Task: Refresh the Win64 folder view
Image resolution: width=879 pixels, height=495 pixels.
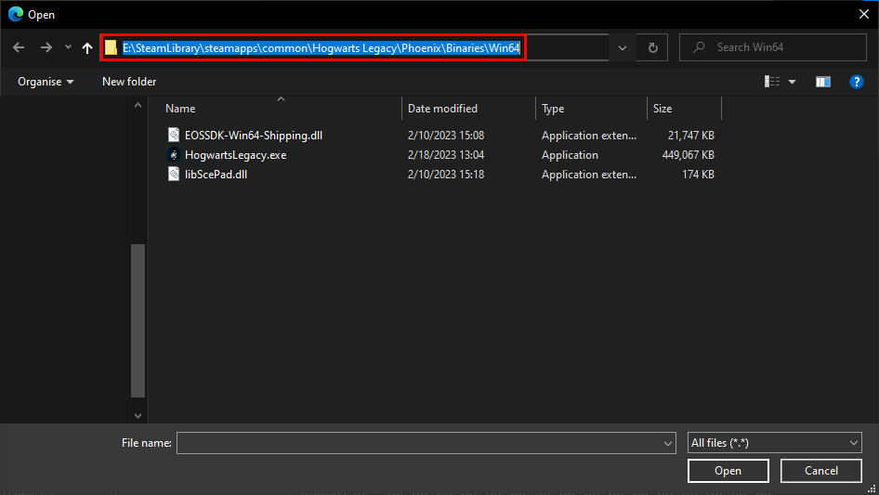Action: tap(652, 47)
